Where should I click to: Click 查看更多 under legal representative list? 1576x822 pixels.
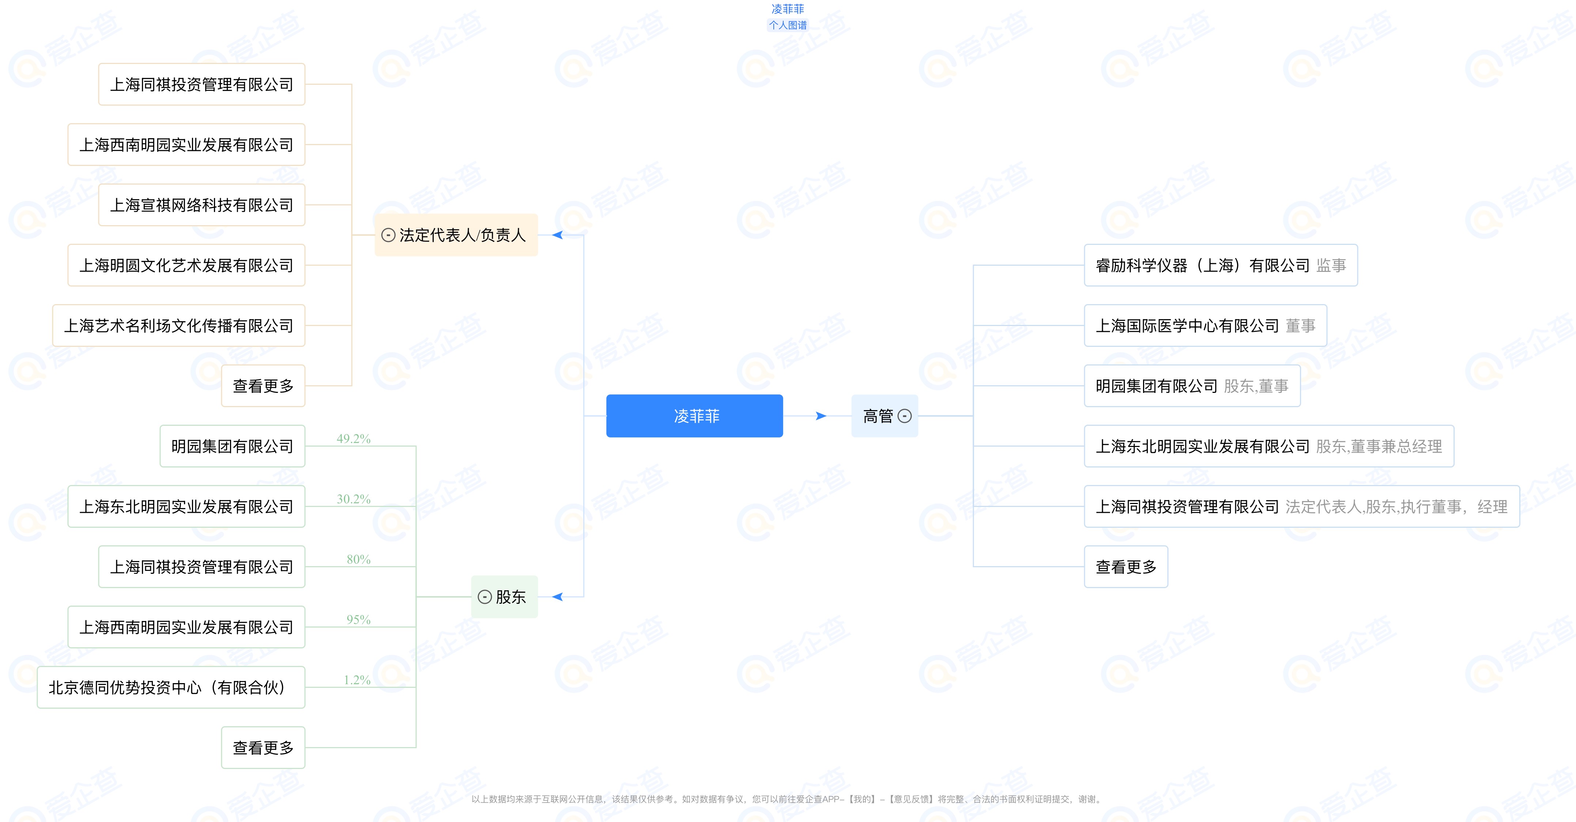[x=263, y=387]
